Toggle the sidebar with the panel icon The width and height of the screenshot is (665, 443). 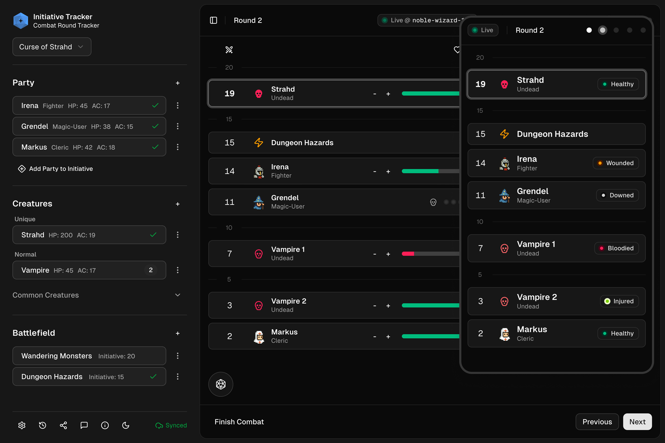(213, 20)
